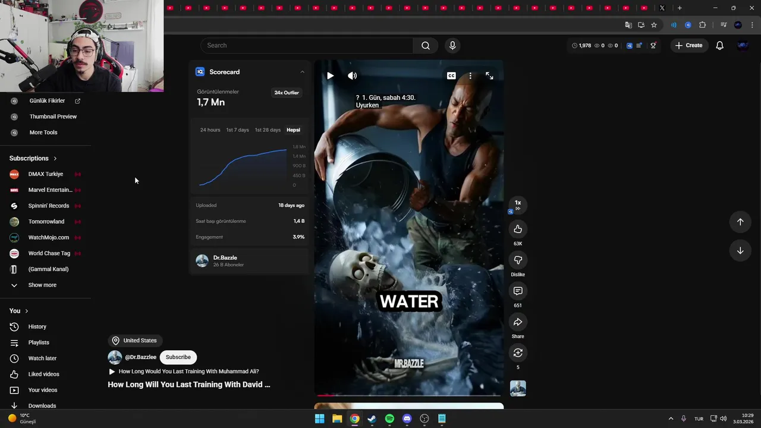This screenshot has width=761, height=428.
Task: Select the 24 hours range tab
Action: (210, 130)
